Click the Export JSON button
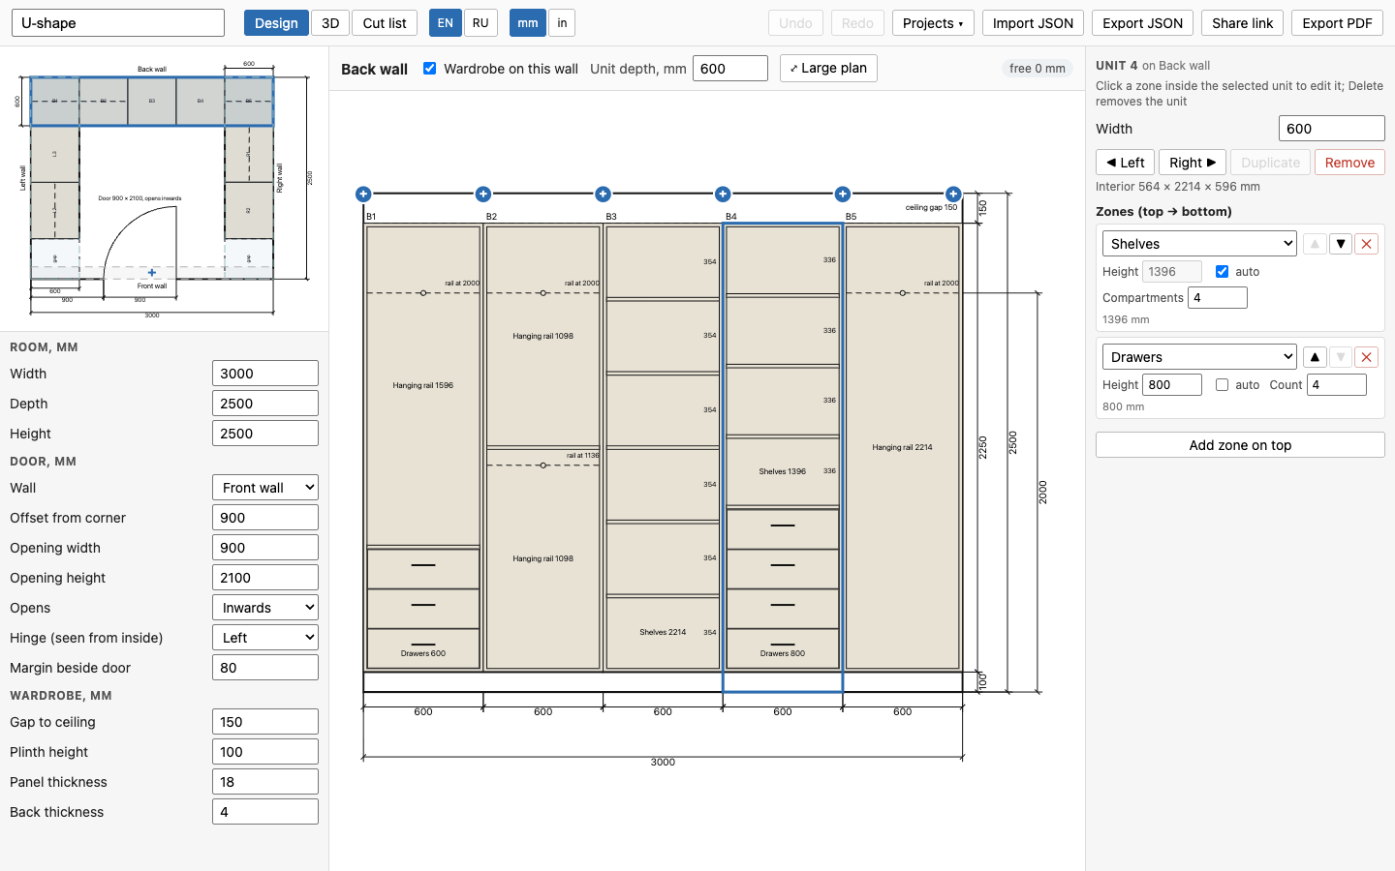 coord(1143,23)
